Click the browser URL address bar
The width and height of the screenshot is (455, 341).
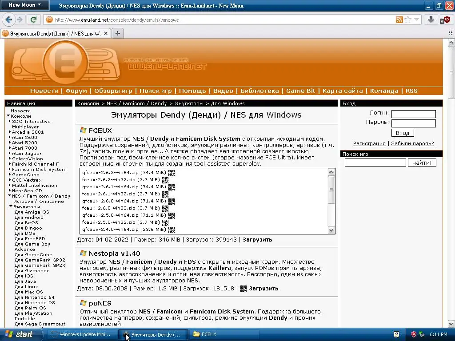click(224, 20)
